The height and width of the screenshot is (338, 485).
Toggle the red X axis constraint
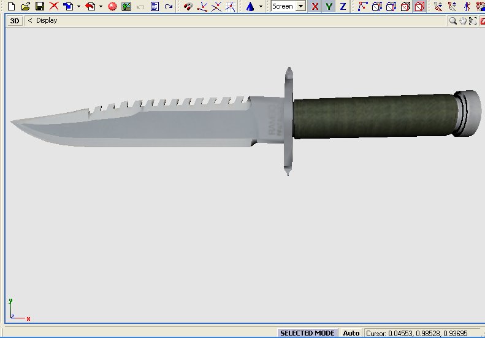tap(315, 6)
